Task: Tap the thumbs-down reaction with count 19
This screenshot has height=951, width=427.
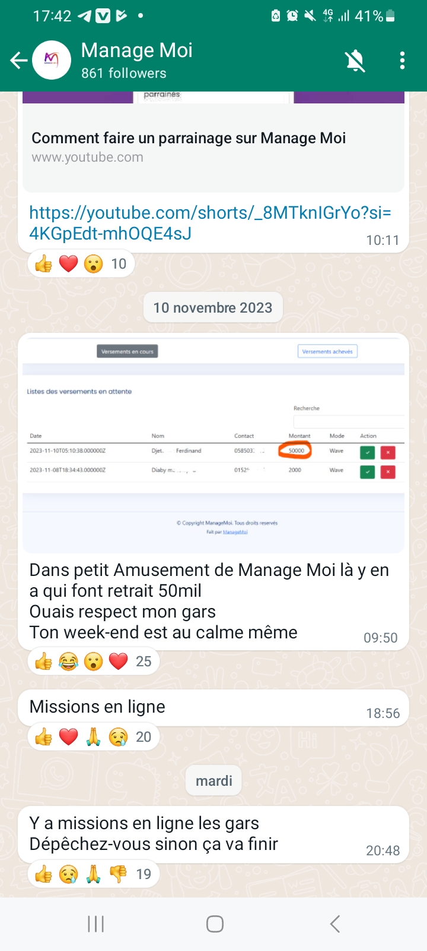Action: coord(119,874)
